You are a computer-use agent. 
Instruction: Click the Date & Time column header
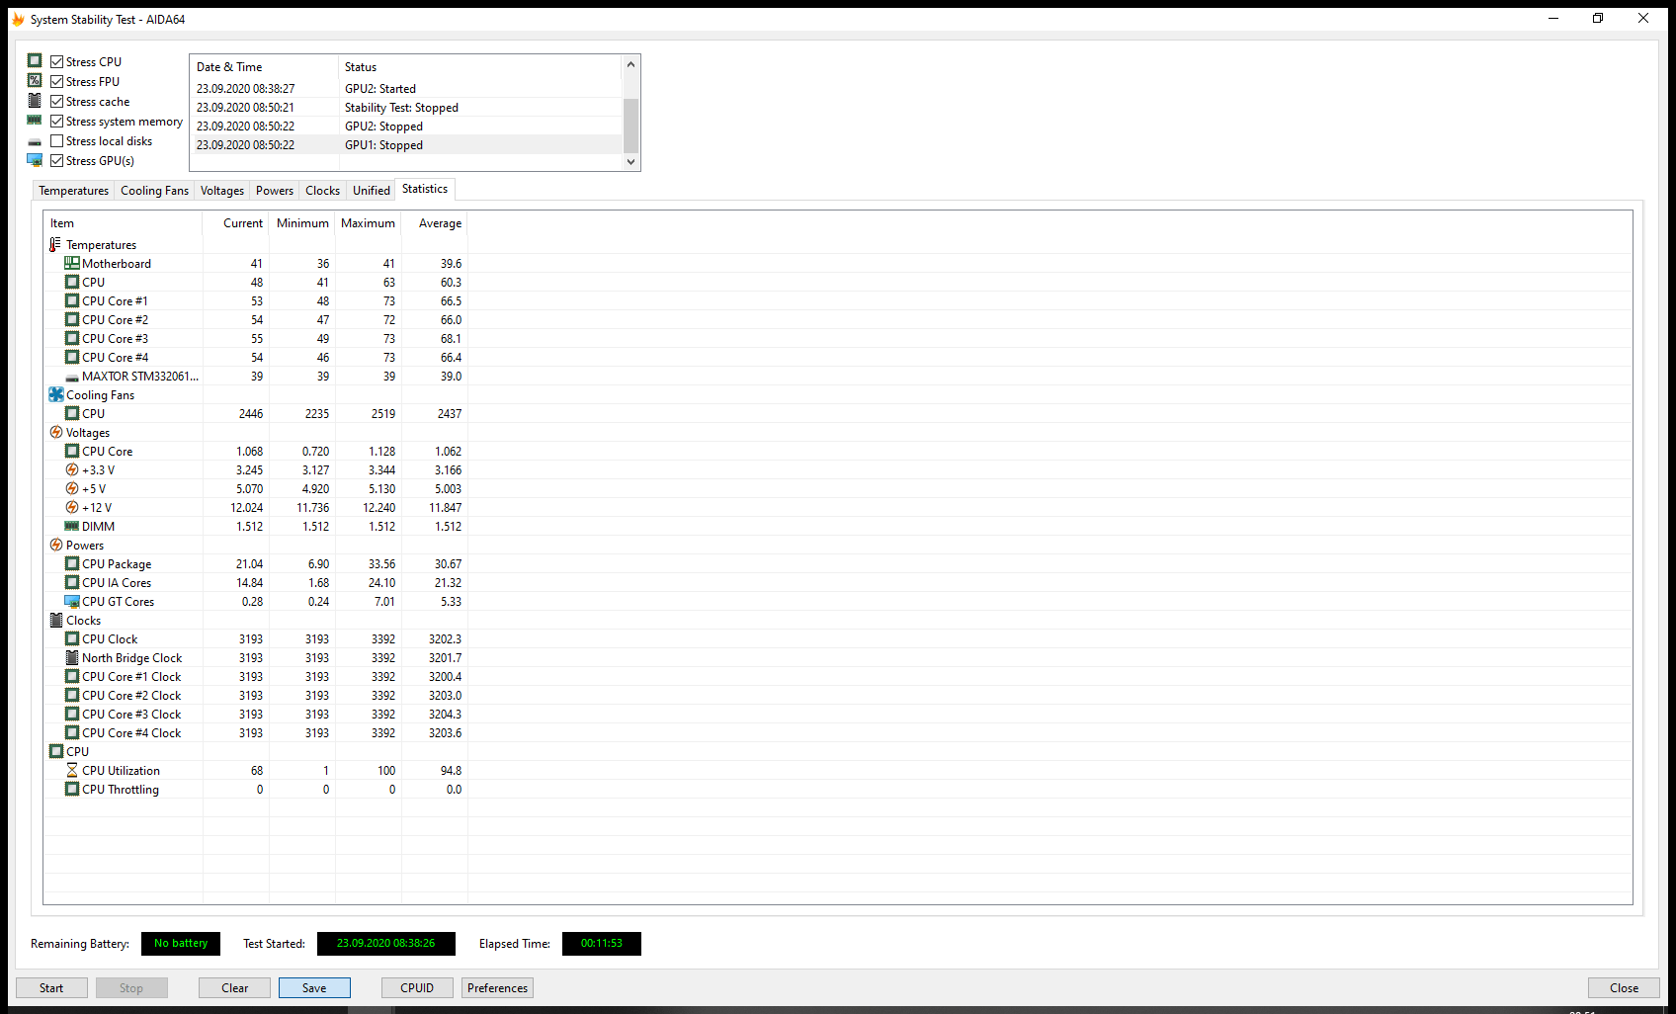coord(265,66)
